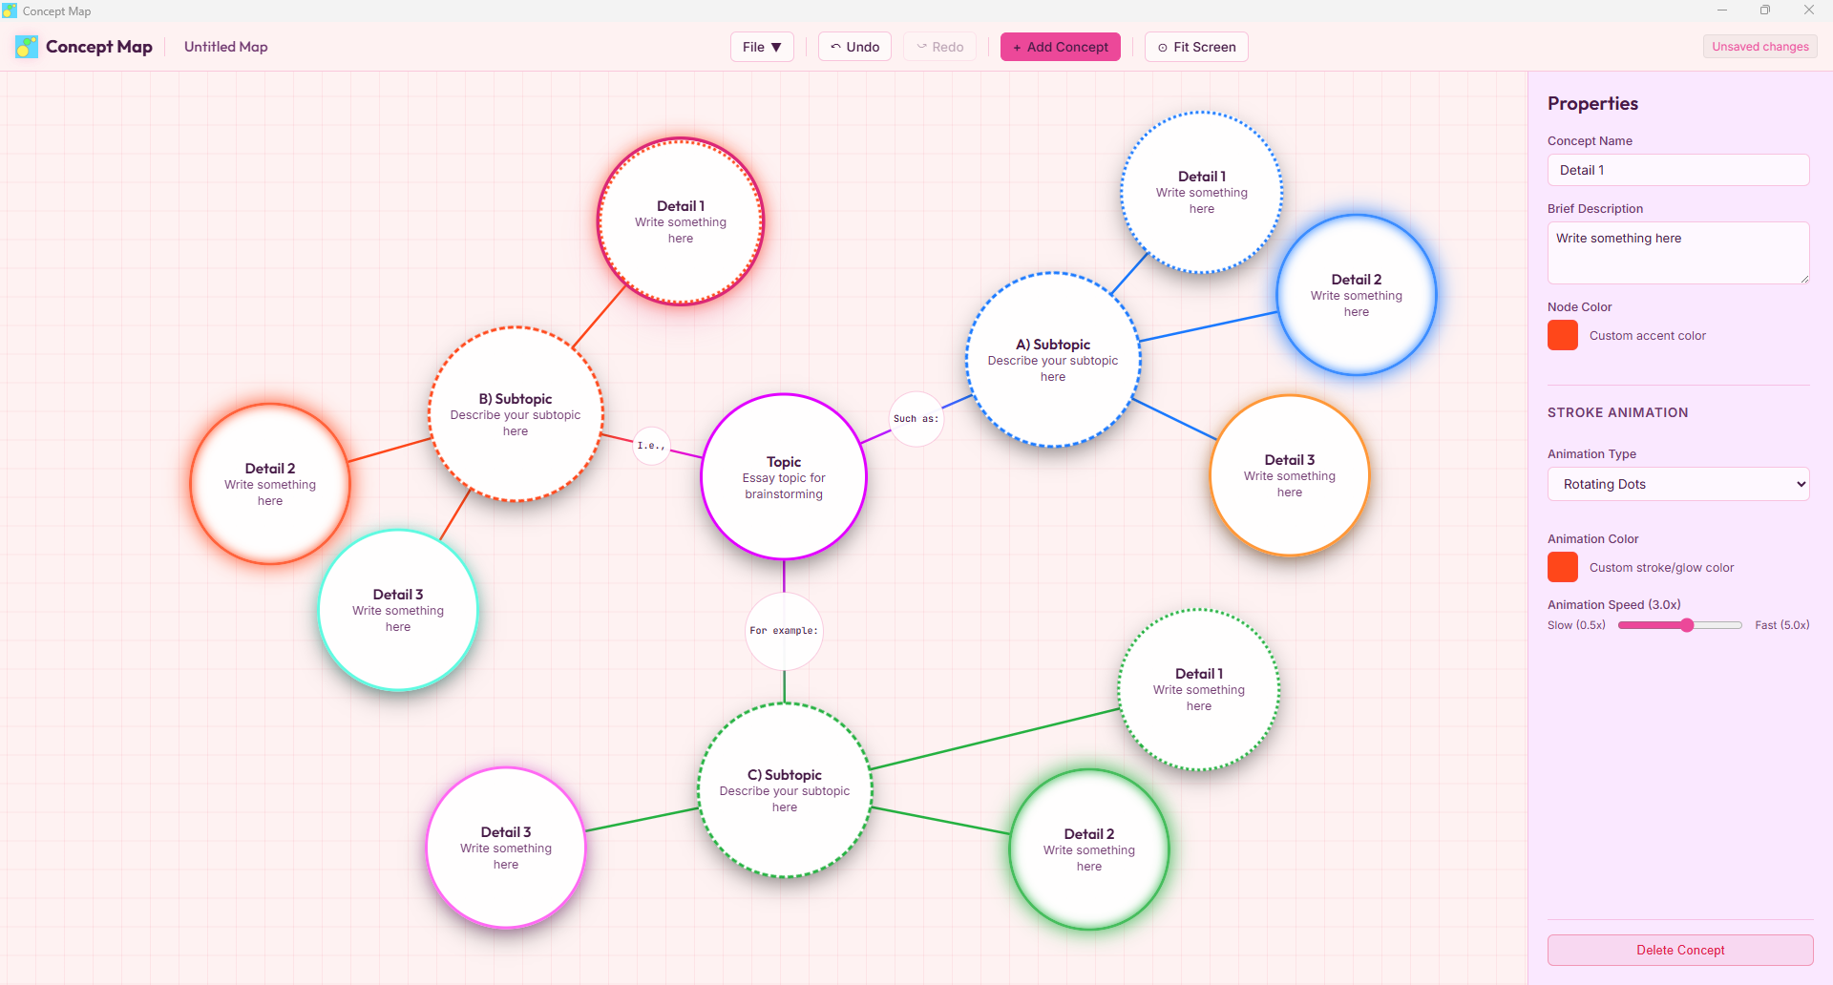Viewport: 1833px width, 985px height.
Task: Open the Node Color swatch picker
Action: pos(1563,335)
